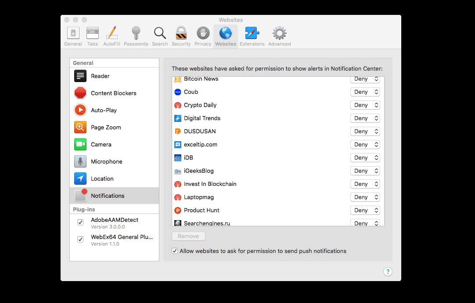Screen dimensions: 475x303
Task: Click the Product Hunt favicon
Action: click(178, 210)
